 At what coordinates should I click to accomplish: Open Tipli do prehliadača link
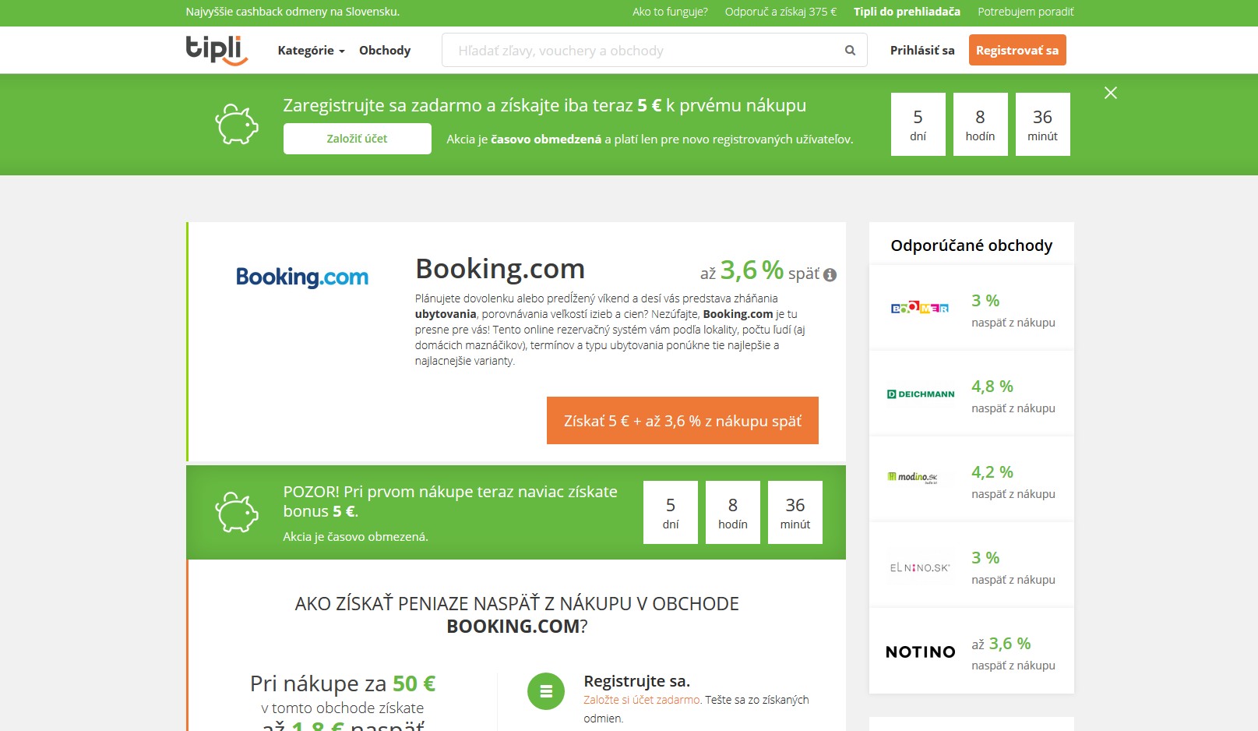pyautogui.click(x=907, y=12)
